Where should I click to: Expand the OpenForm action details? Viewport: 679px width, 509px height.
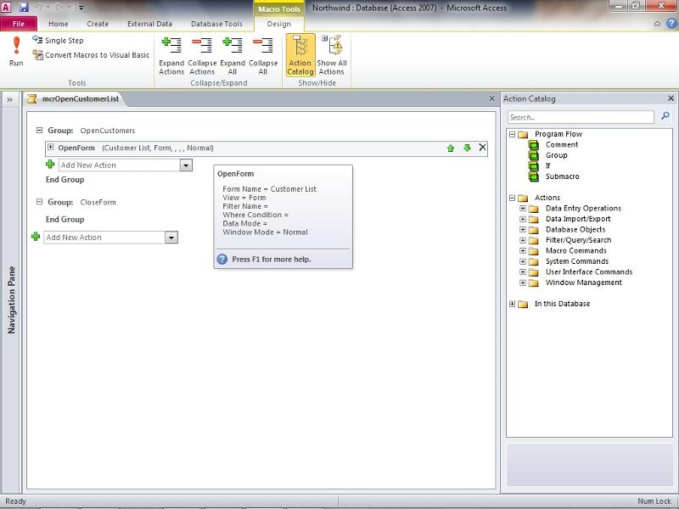51,147
